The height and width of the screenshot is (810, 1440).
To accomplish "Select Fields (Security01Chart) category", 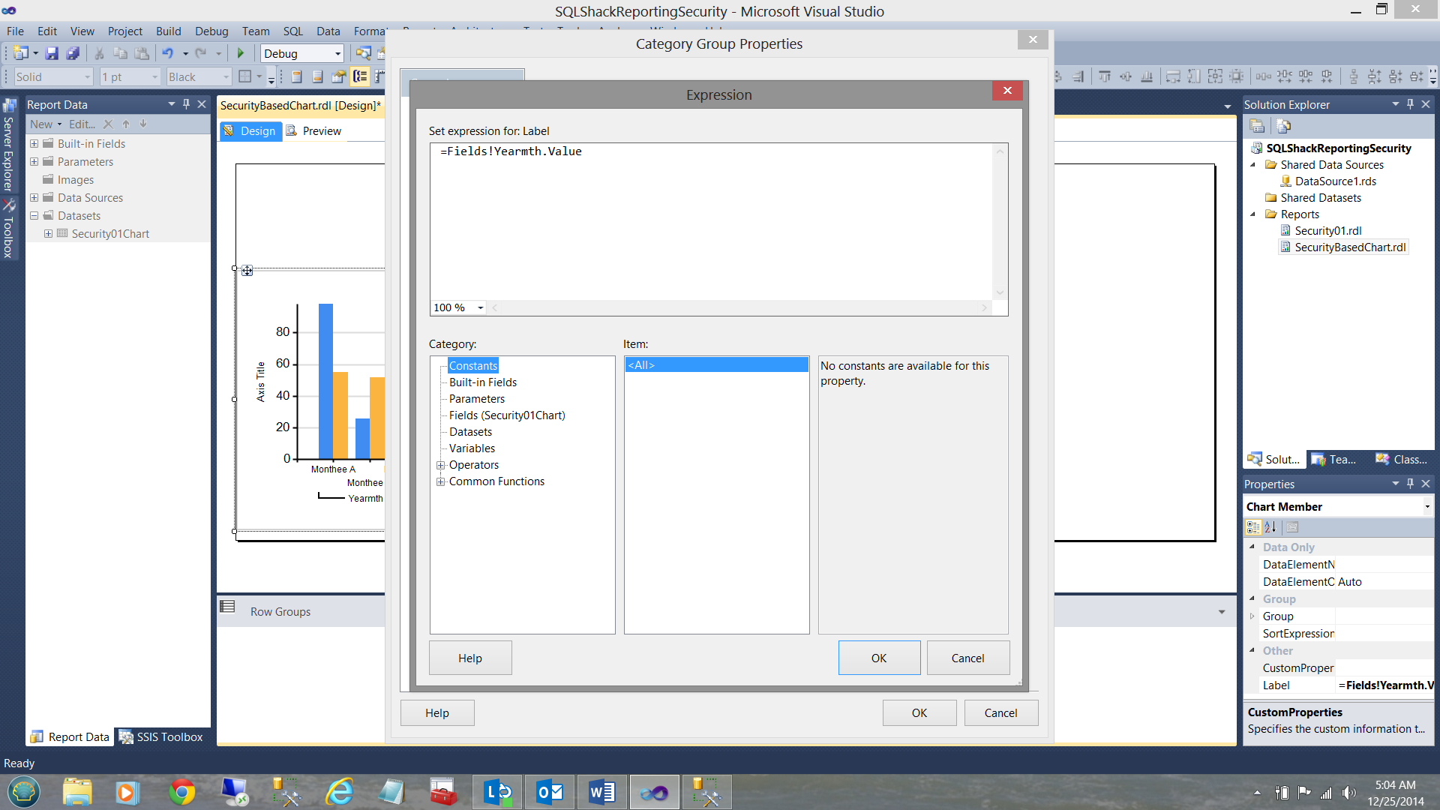I will tap(507, 415).
